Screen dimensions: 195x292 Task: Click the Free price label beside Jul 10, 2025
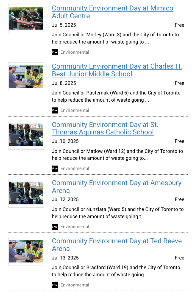(179, 141)
